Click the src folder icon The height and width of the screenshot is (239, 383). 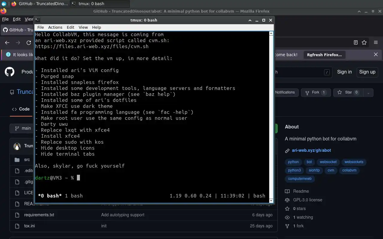[17, 160]
